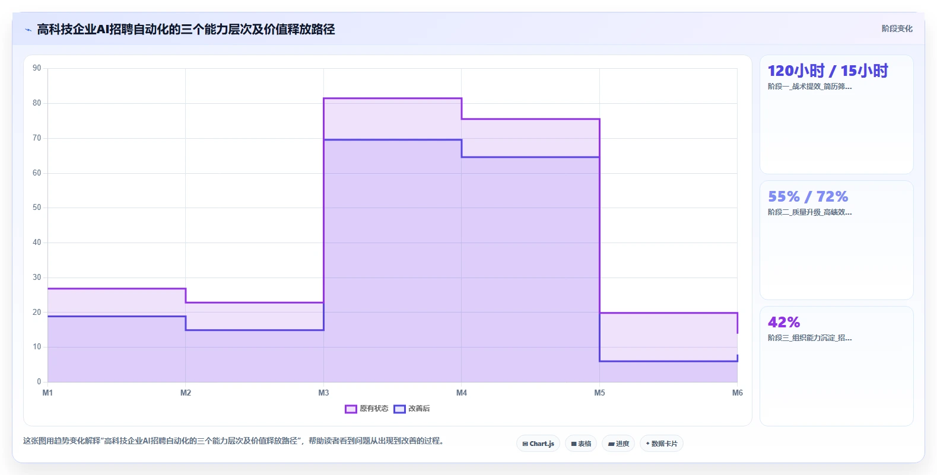Click the Chart.js tag
937x475 pixels.
coord(538,444)
